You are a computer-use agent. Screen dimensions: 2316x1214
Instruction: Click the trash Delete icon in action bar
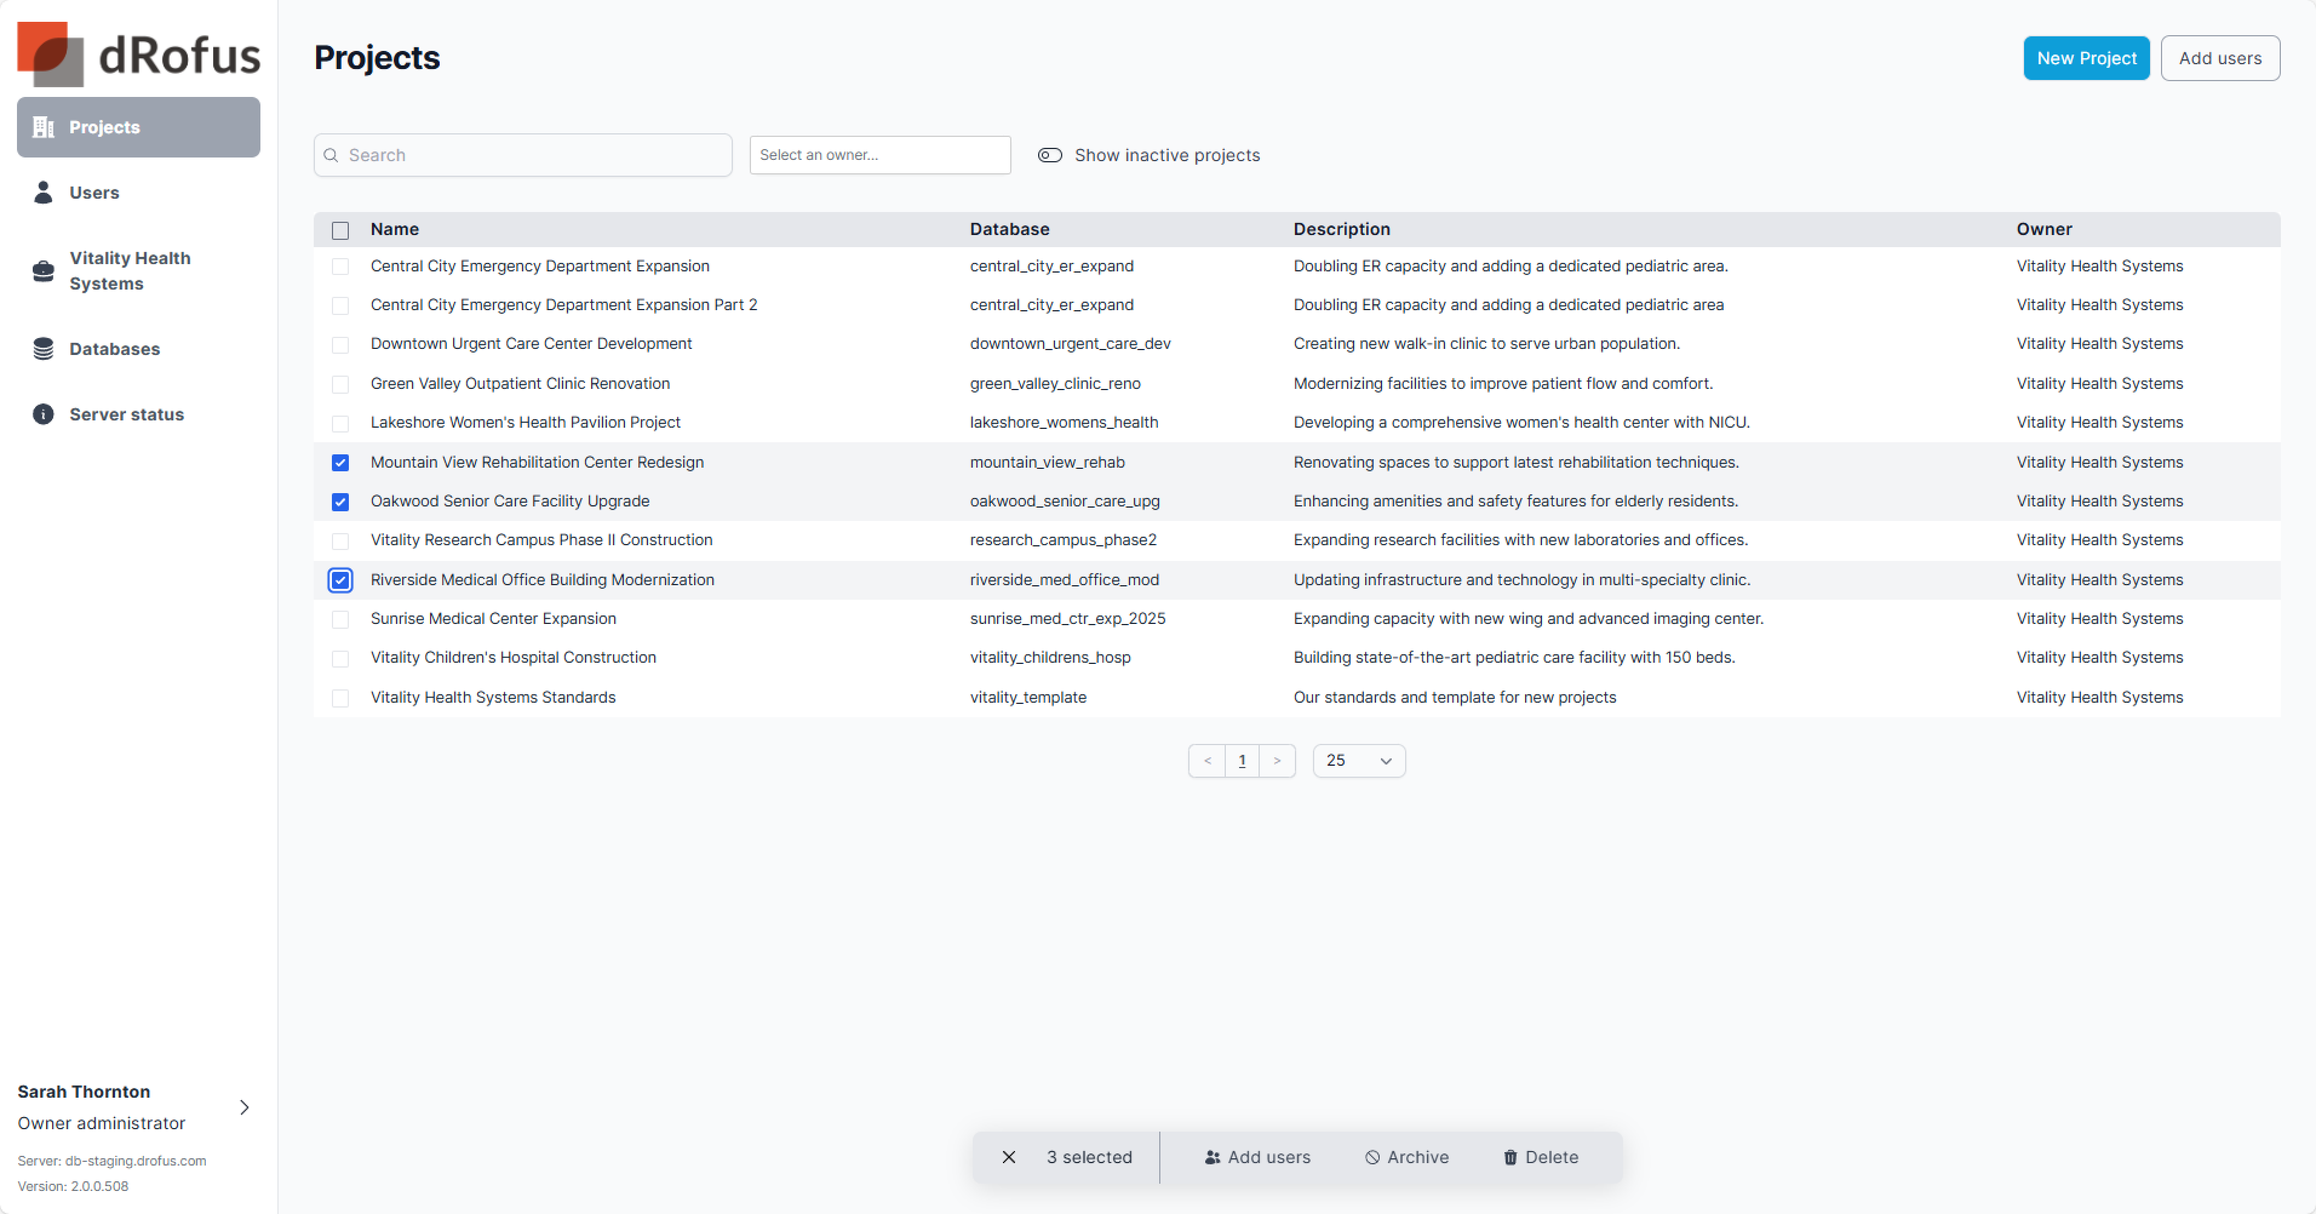tap(1510, 1157)
